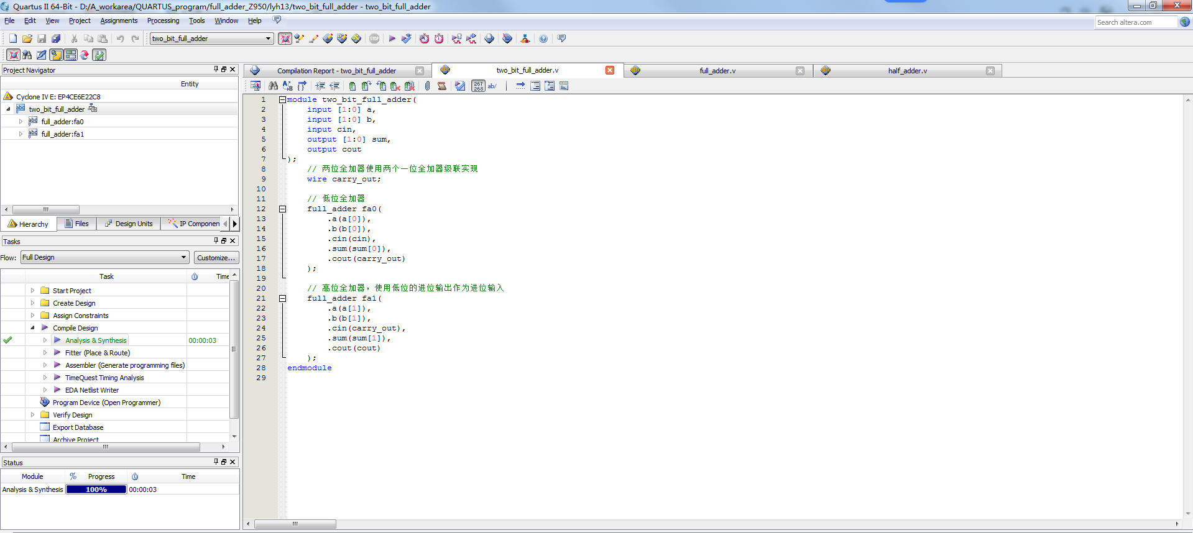Image resolution: width=1193 pixels, height=533 pixels.
Task: Expand the full_adder:fa0 hierarchy node
Action: pyautogui.click(x=21, y=122)
